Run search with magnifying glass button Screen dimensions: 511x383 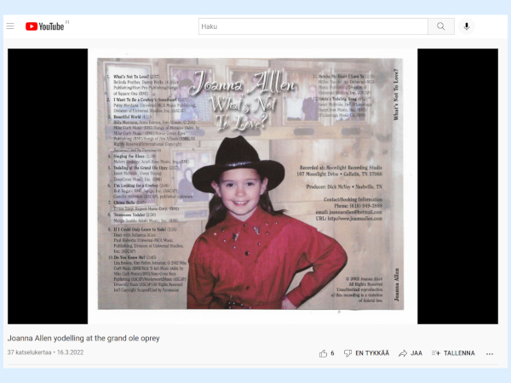(441, 26)
